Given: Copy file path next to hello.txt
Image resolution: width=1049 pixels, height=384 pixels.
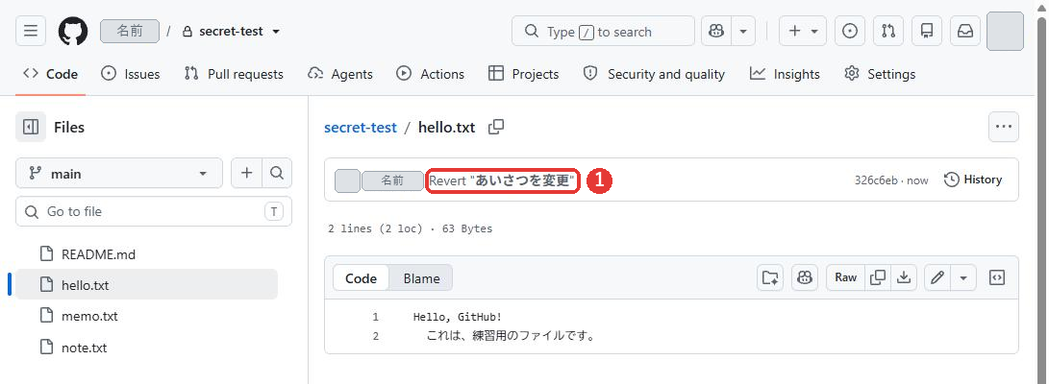Looking at the screenshot, I should (496, 127).
